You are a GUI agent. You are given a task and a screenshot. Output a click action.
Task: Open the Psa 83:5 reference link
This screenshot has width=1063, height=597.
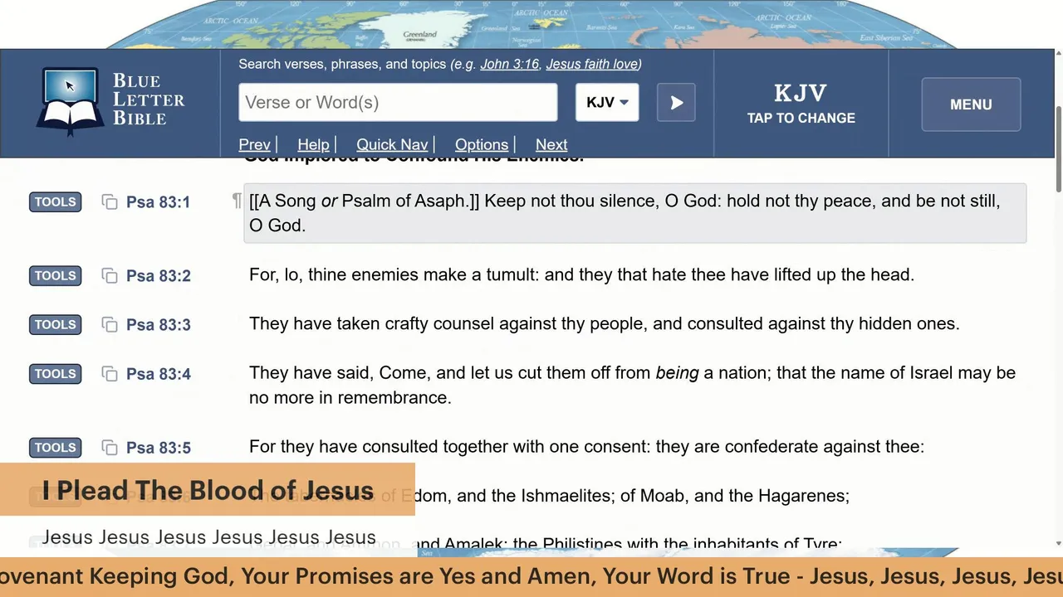[158, 448]
